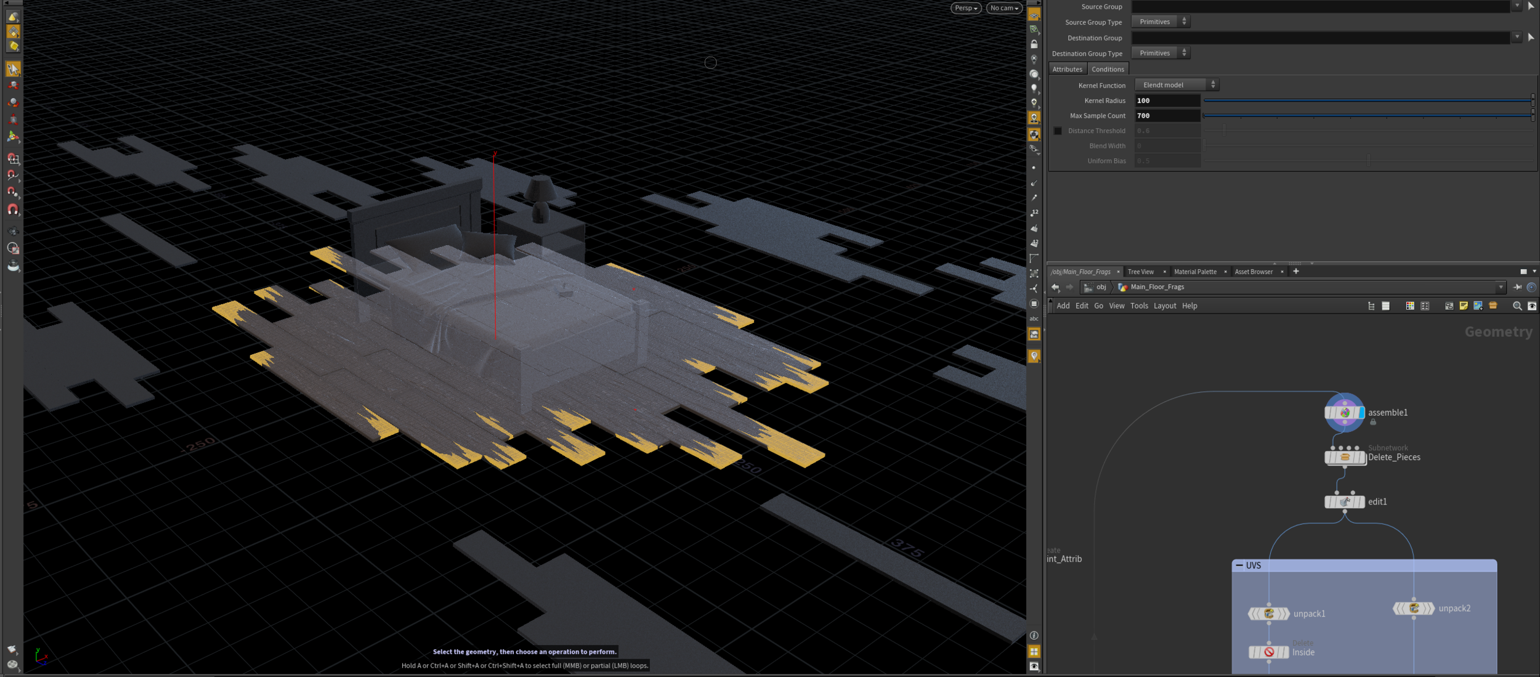Open the network editor View menu

(x=1117, y=306)
